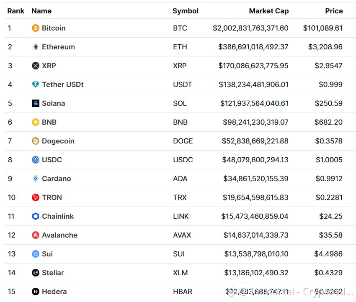Select market cap $2,002,831,763,371.60
This screenshot has height=302, width=356.
click(x=250, y=28)
